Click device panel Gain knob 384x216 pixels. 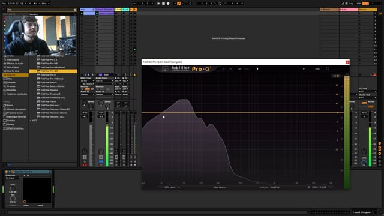pyautogui.click(x=13, y=189)
